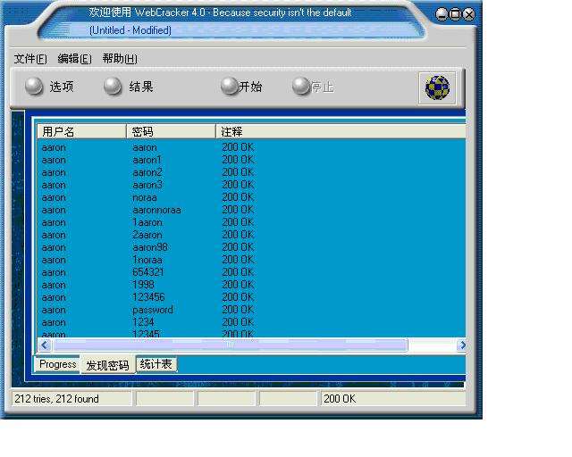Click the '(Untitled - Modified)' title text
The width and height of the screenshot is (572, 457).
tap(130, 30)
